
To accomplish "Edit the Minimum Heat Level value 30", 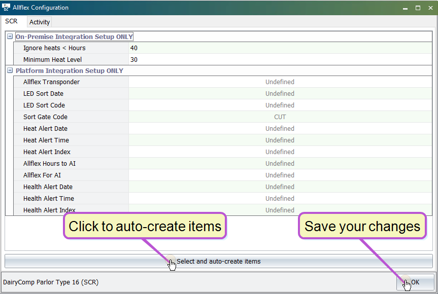I will [x=280, y=60].
